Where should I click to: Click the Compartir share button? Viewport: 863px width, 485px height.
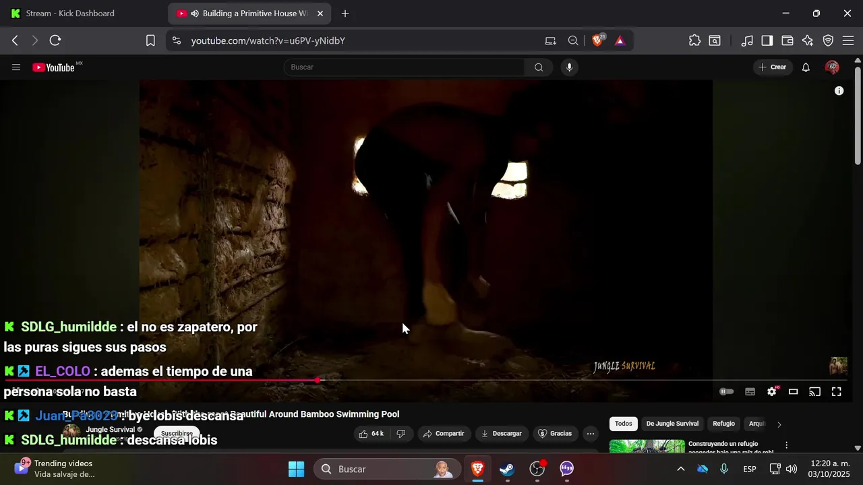(x=443, y=434)
